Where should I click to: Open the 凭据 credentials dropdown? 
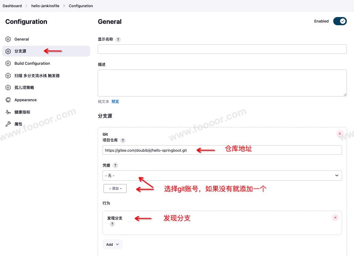[222, 176]
